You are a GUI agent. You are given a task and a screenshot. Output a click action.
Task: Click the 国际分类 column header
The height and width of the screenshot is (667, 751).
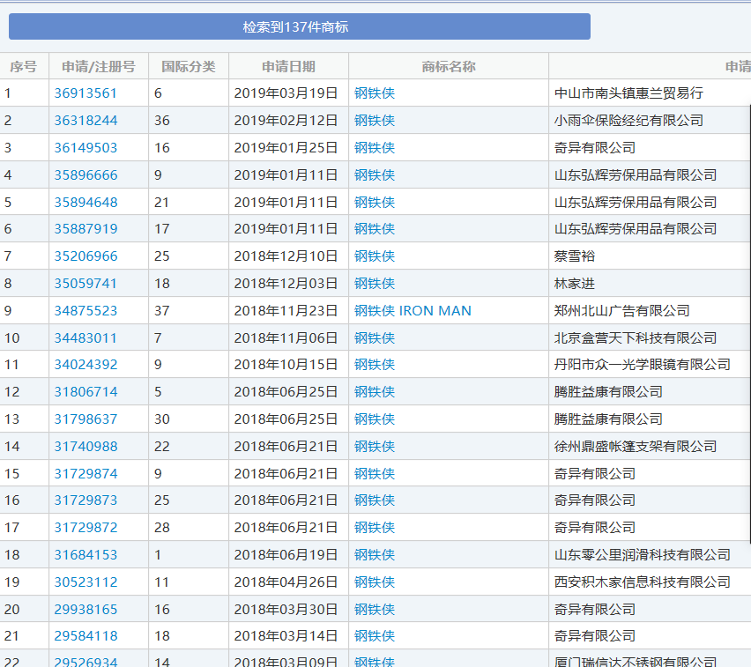(x=190, y=66)
